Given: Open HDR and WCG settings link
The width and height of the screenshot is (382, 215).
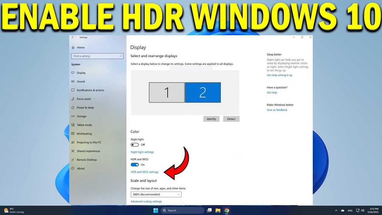Looking at the screenshot, I should (144, 172).
